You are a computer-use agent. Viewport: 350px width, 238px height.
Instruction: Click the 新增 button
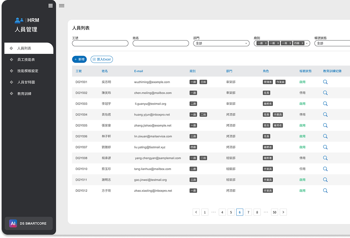(x=79, y=59)
